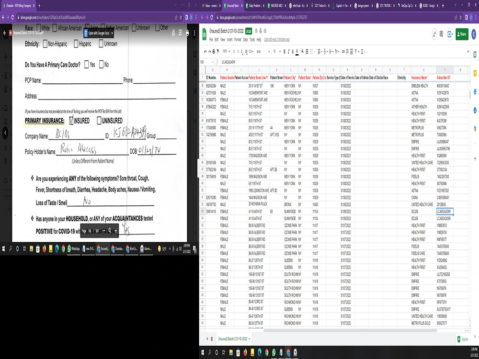The height and width of the screenshot is (359, 479).
Task: Print the spreadsheet from the toolbar
Action: [x=214, y=52]
